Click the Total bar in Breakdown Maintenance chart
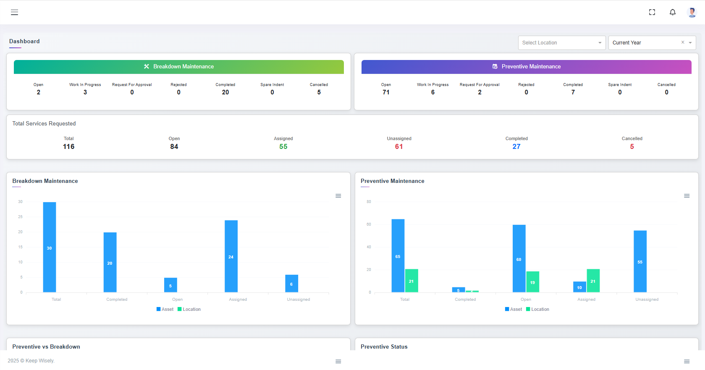The image size is (705, 370). click(50, 247)
